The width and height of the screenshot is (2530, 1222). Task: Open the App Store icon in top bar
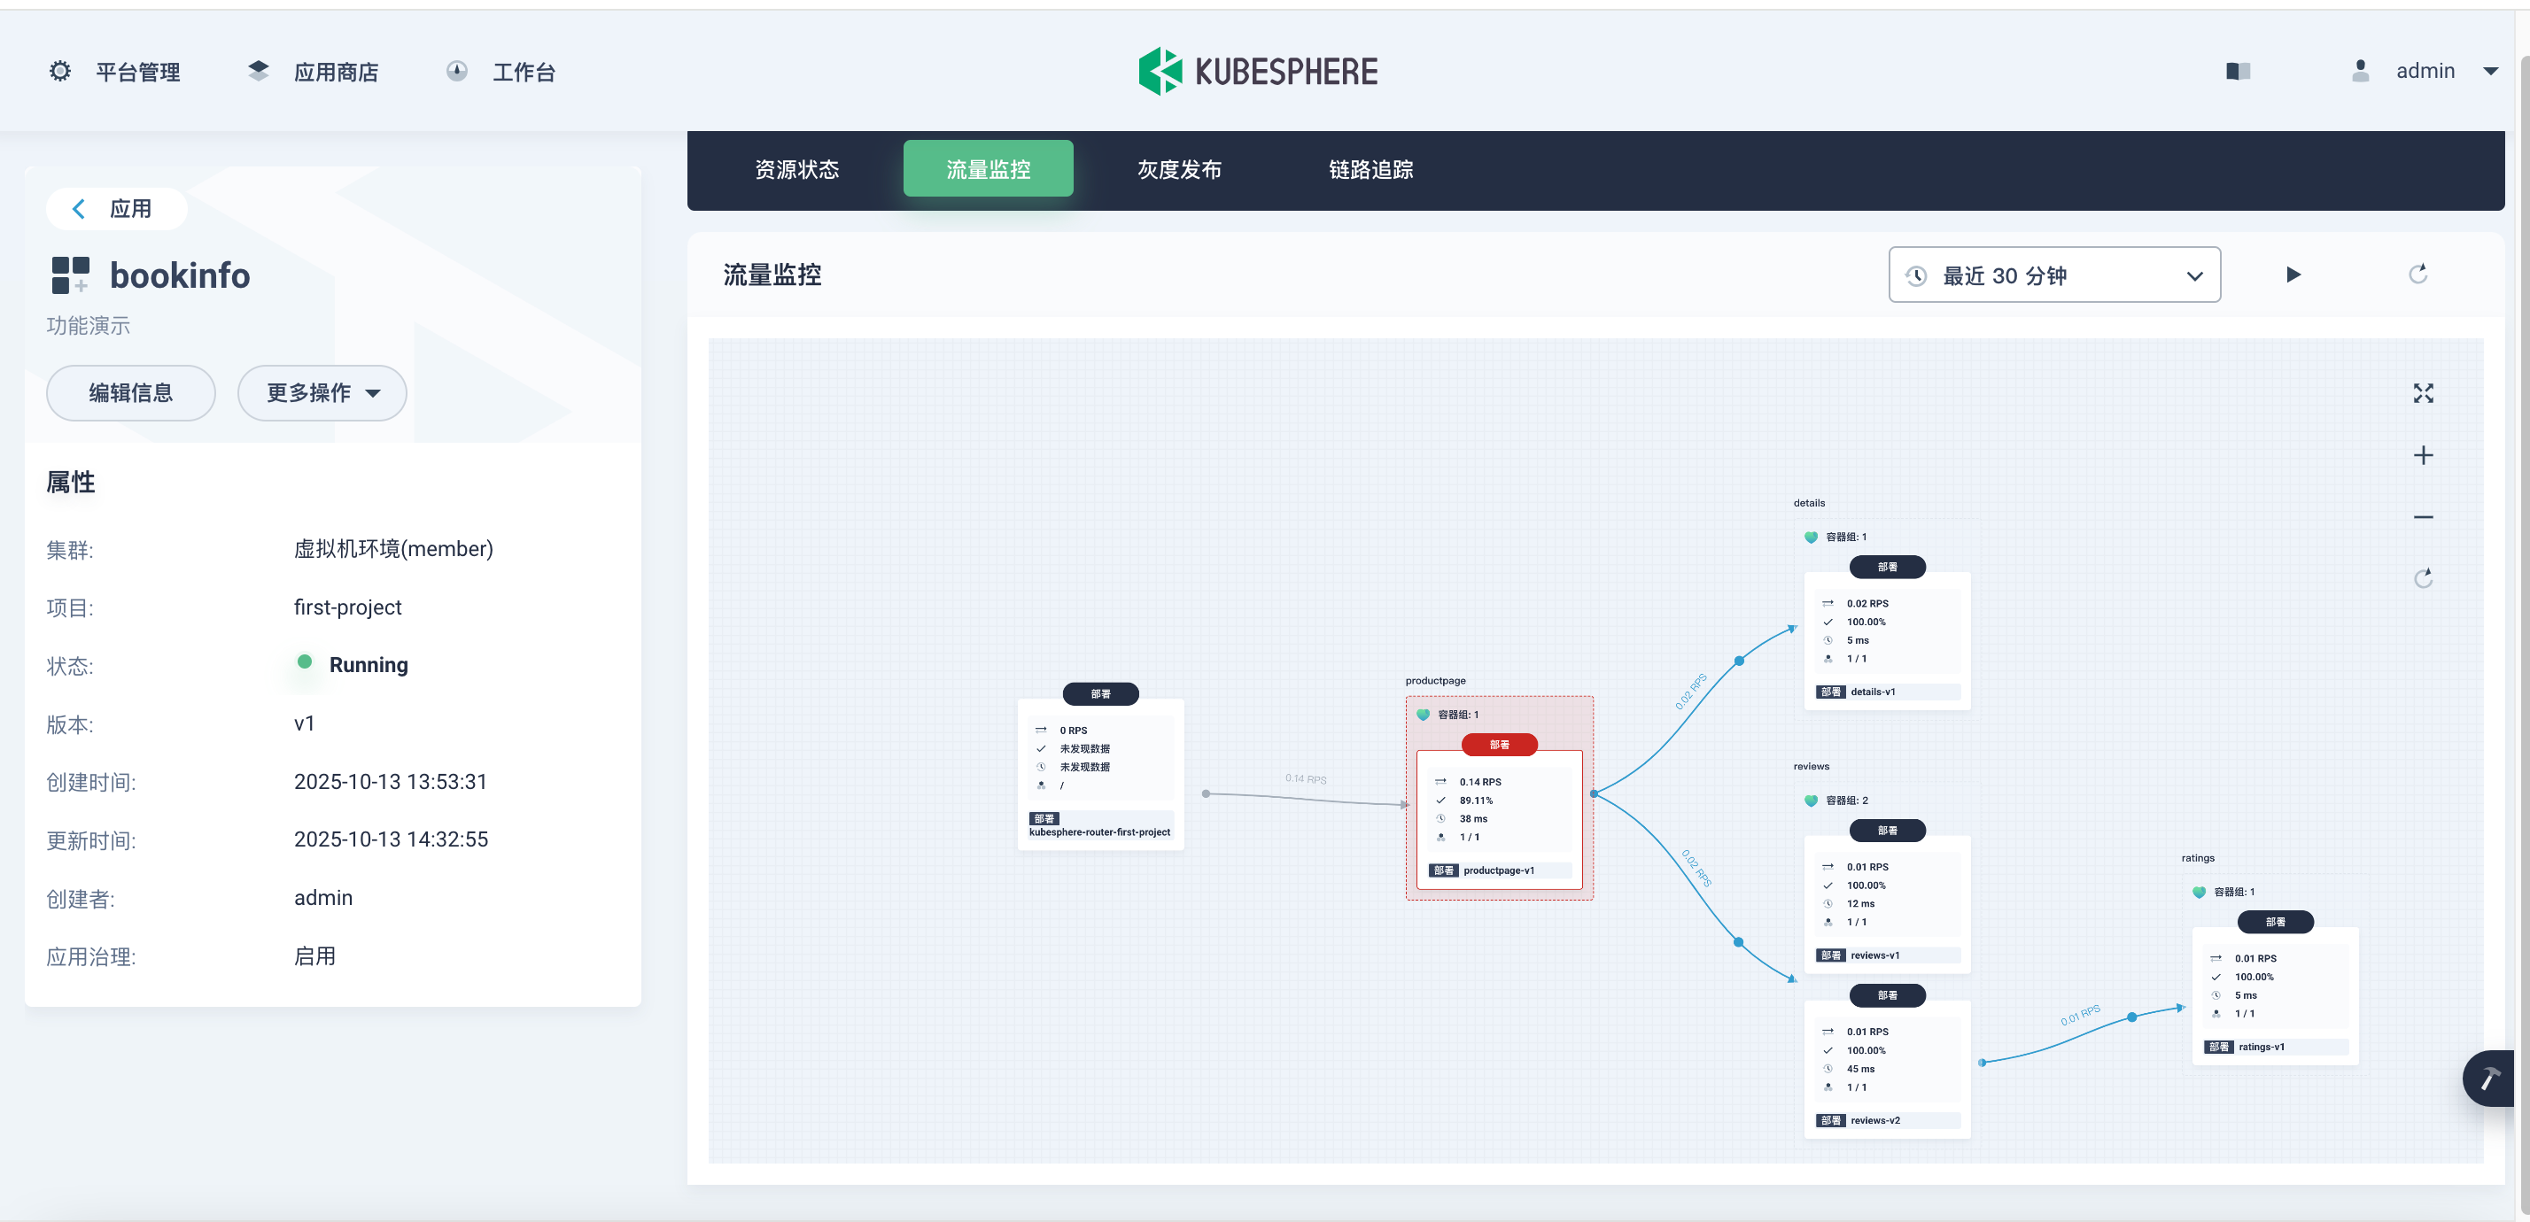pyautogui.click(x=257, y=70)
